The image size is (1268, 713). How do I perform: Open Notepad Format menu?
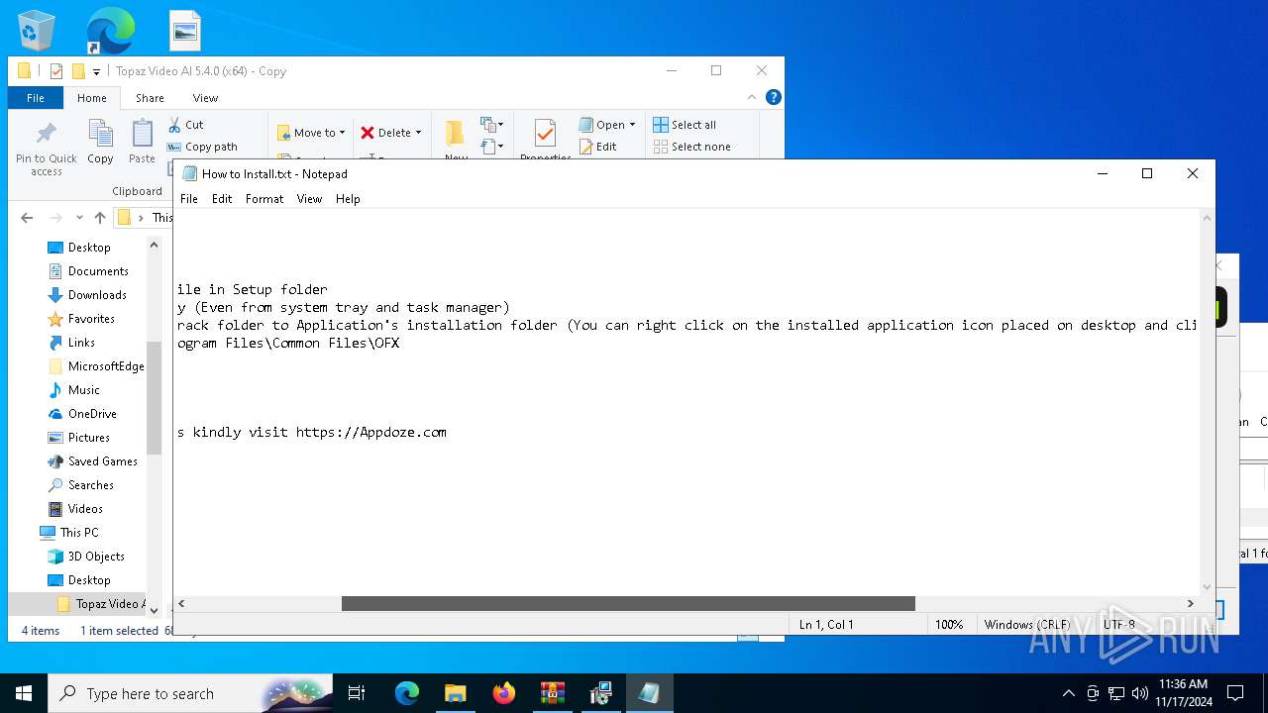click(264, 199)
